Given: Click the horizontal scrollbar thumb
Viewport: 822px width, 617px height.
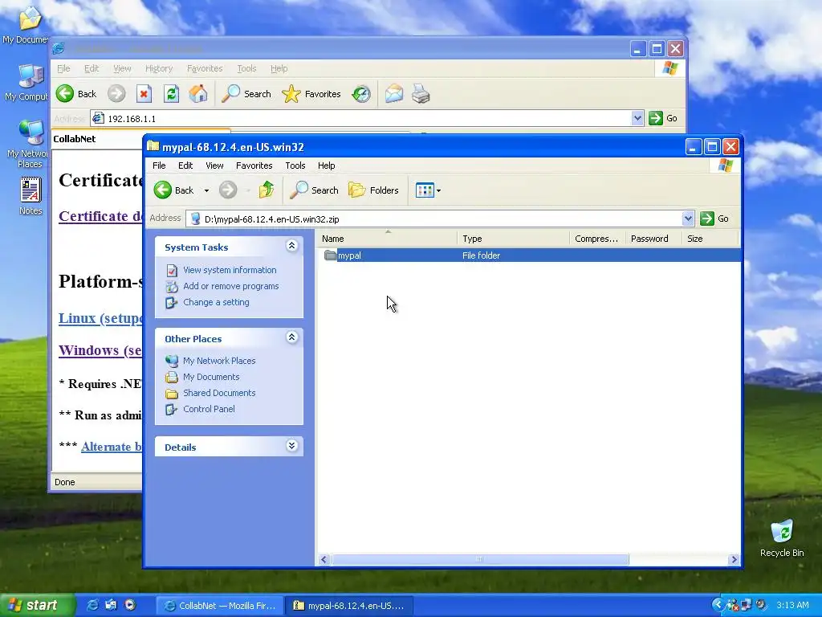Looking at the screenshot, I should 479,560.
